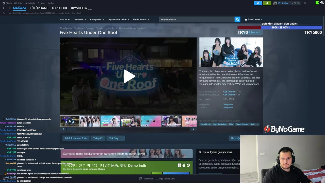Viewport: 325px width, 183px height.
Task: Open the green notifications bell
Action: 267,3
